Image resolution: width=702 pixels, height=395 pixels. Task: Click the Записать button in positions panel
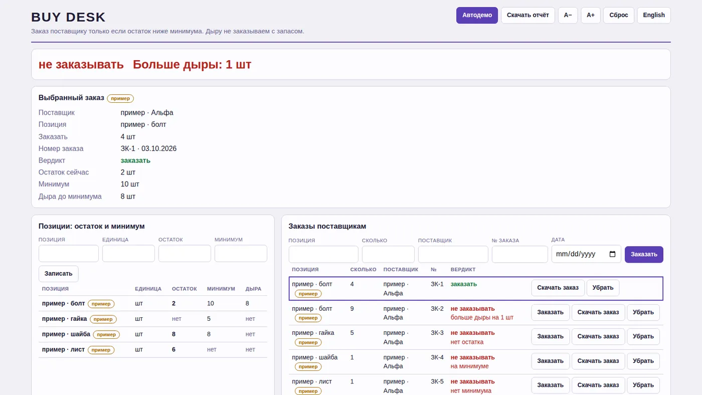tap(59, 274)
